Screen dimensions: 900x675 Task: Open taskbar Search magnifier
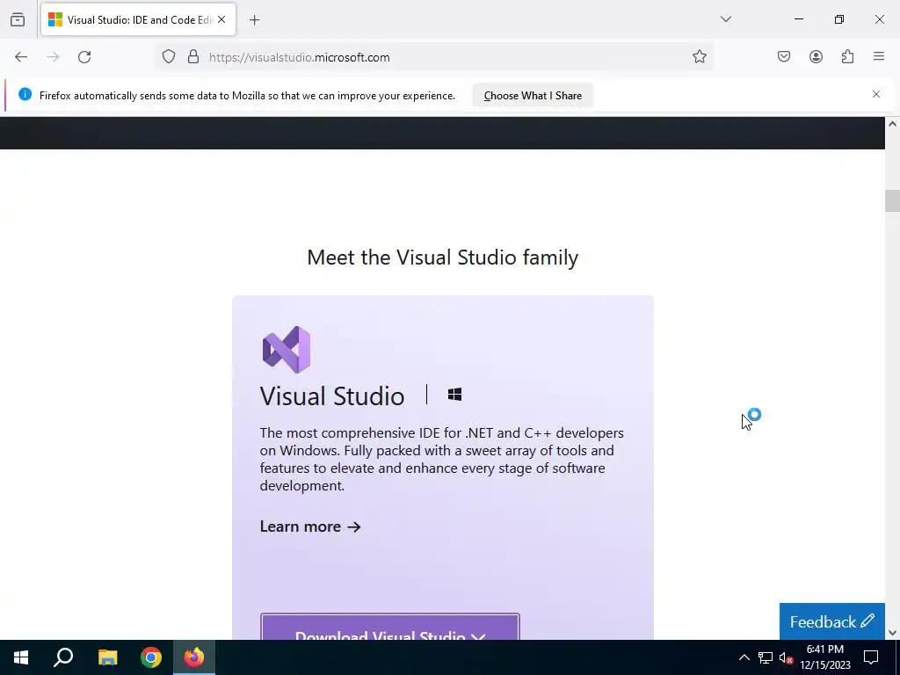pyautogui.click(x=63, y=657)
